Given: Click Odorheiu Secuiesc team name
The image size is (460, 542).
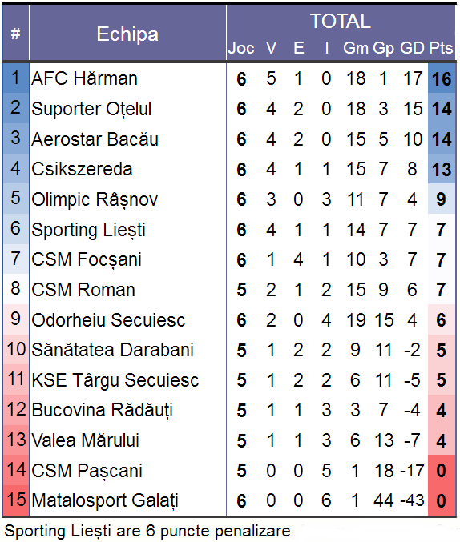Looking at the screenshot, I should 108,320.
